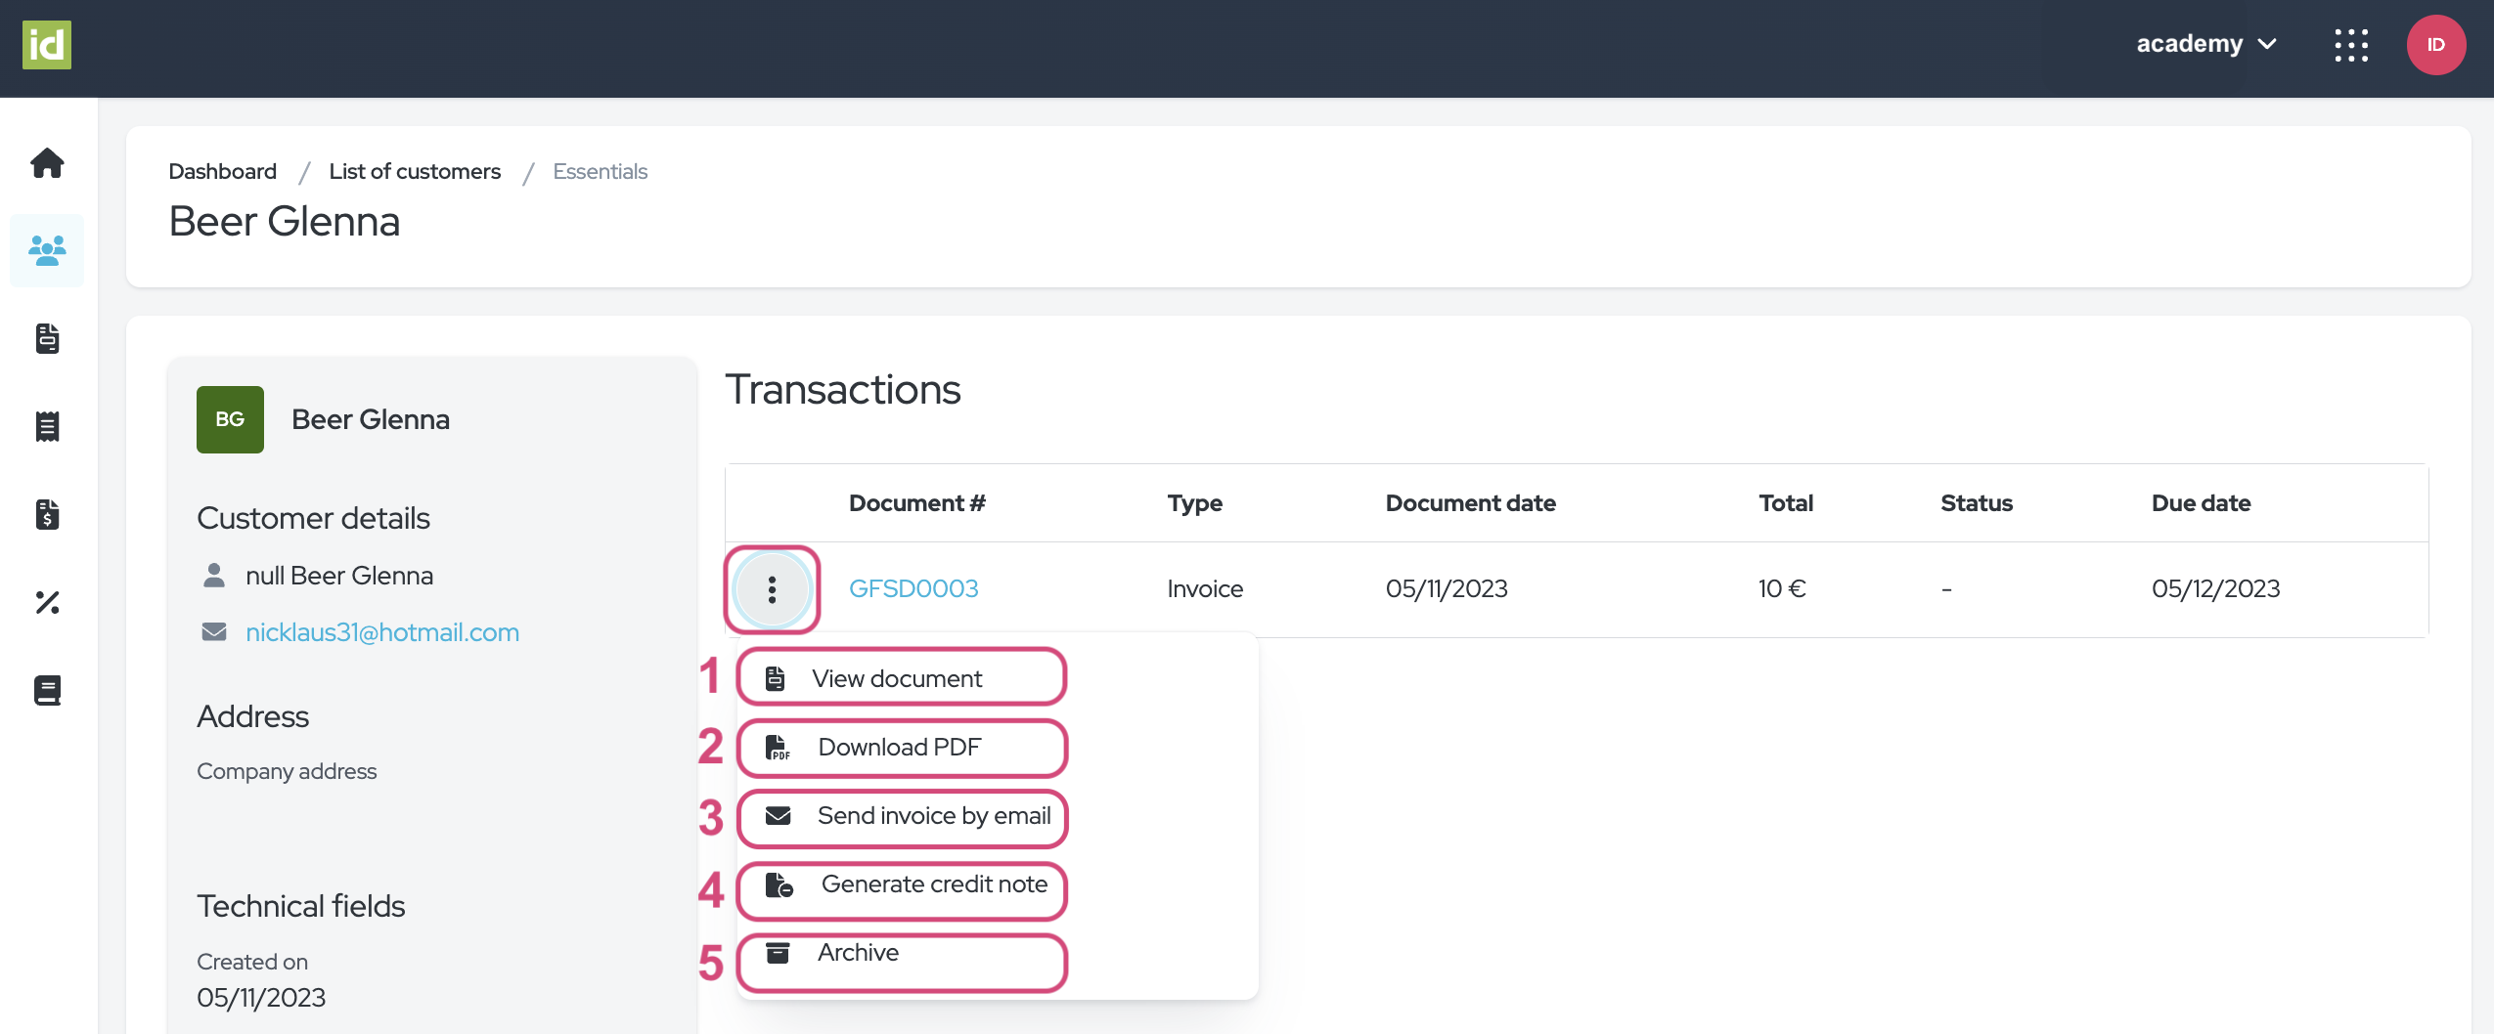Go to List of customers breadcrumb
Screen dimensions: 2494x1034
pyautogui.click(x=415, y=172)
